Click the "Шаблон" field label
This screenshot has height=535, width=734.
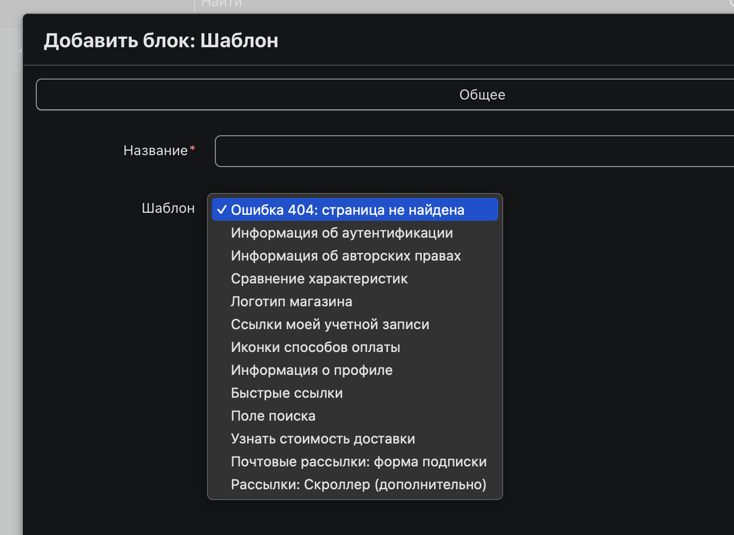point(168,208)
